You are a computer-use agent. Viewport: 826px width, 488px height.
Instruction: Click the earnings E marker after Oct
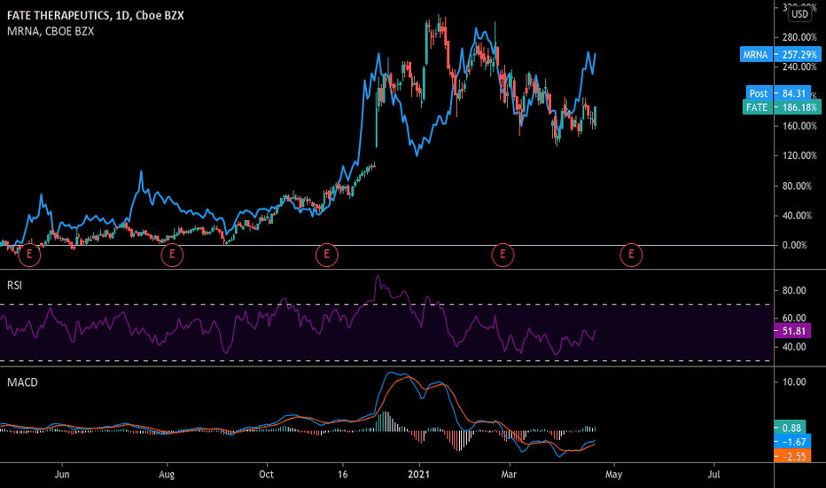tap(327, 256)
